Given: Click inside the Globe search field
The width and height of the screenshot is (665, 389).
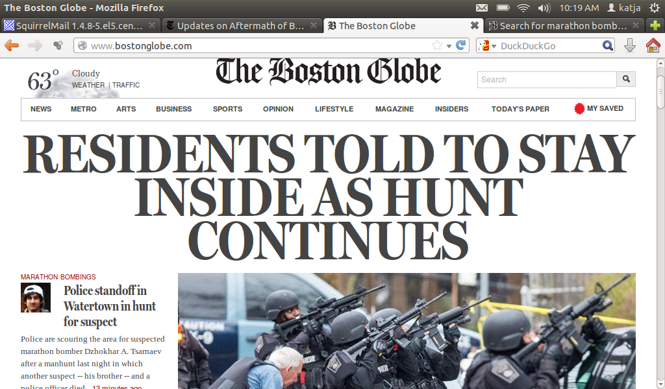Looking at the screenshot, I should [546, 78].
